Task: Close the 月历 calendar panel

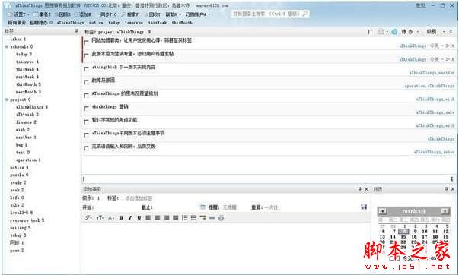Action: click(453, 189)
